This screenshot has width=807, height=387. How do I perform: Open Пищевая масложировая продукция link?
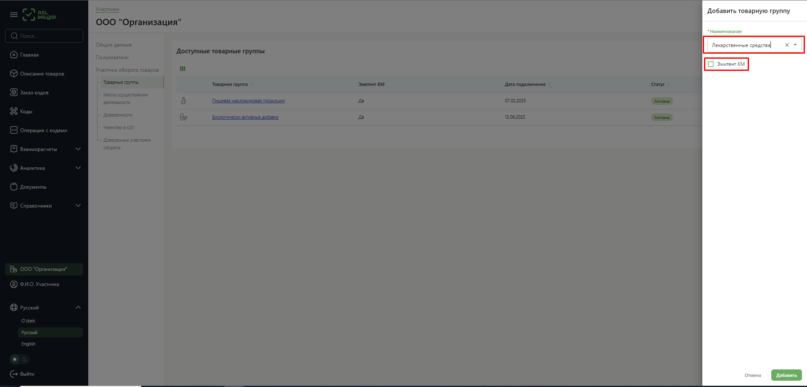pos(248,101)
